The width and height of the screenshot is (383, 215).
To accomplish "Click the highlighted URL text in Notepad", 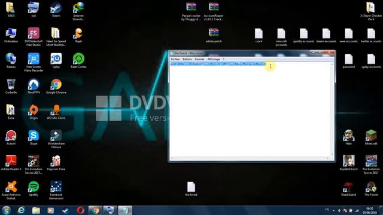I will click(218, 64).
